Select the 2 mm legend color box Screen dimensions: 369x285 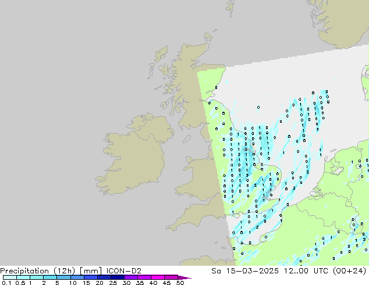point(49,277)
